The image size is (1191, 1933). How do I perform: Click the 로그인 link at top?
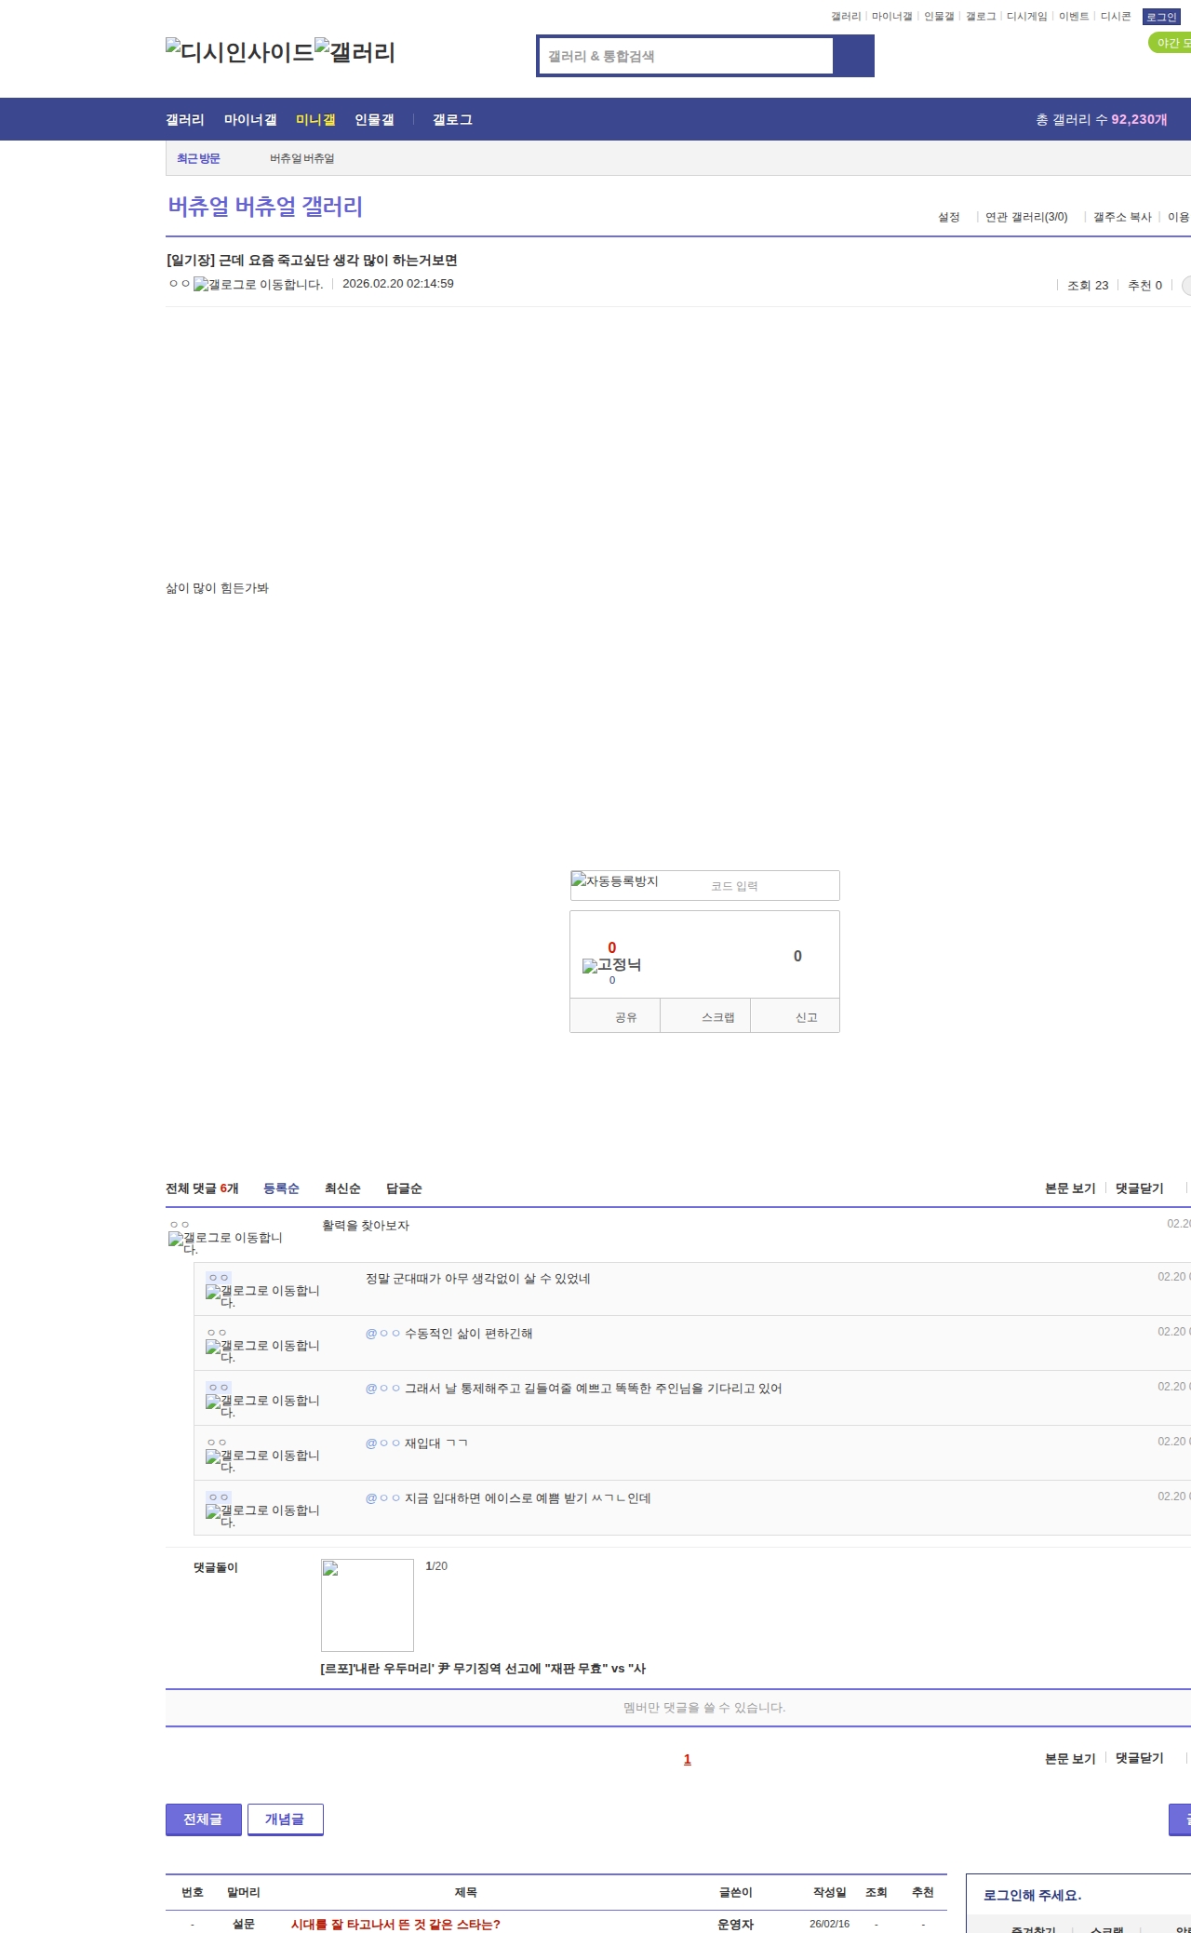tap(1160, 17)
